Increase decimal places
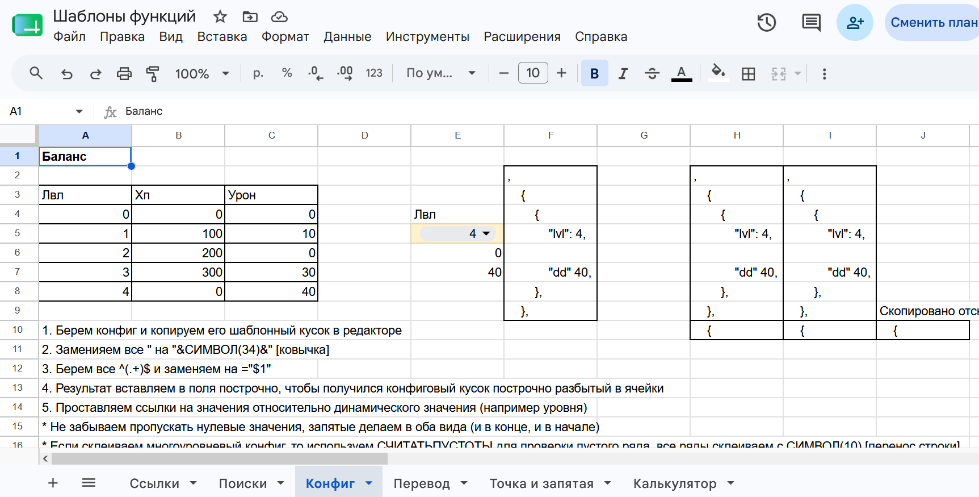979x497 pixels. [x=344, y=73]
